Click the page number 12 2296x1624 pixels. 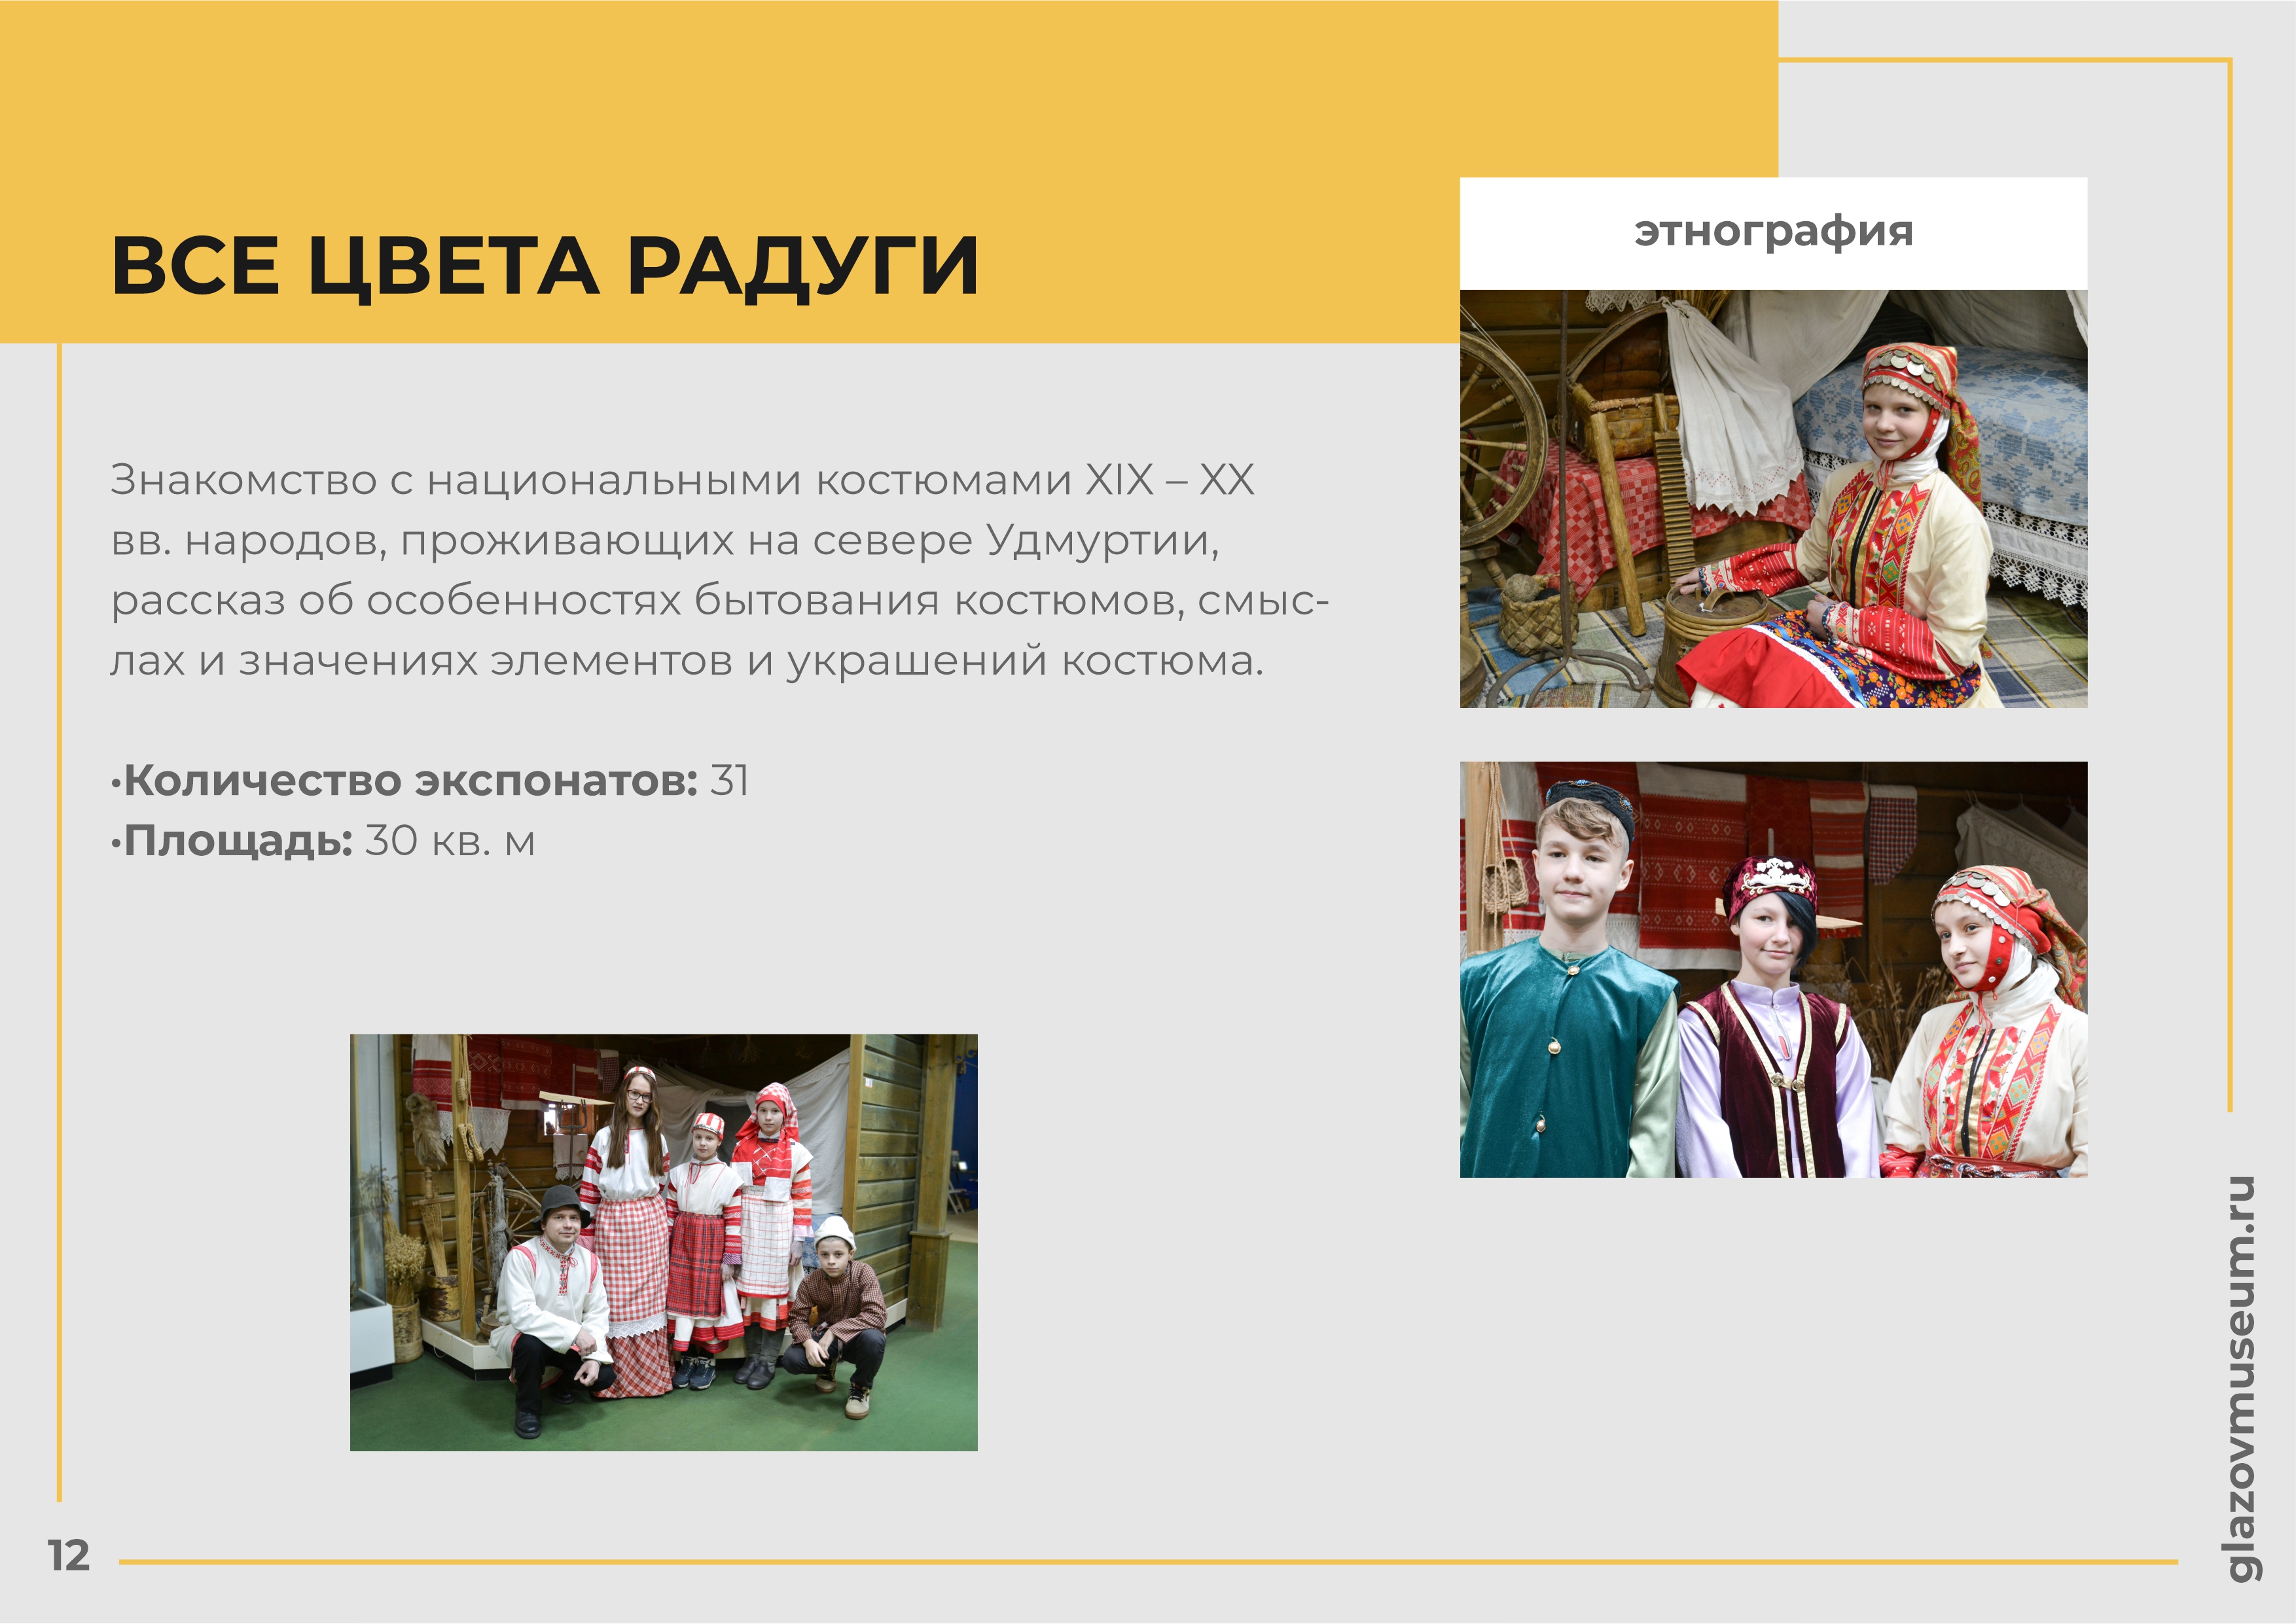click(x=69, y=1556)
